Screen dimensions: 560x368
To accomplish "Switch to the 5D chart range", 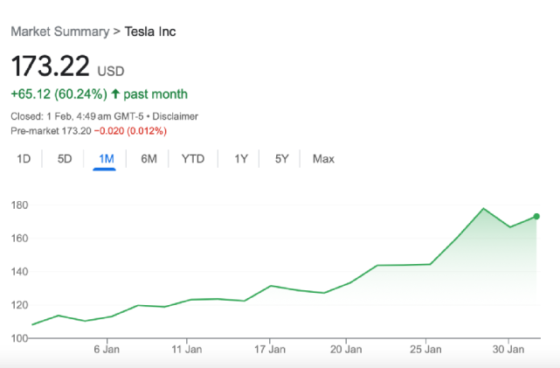I will (65, 158).
